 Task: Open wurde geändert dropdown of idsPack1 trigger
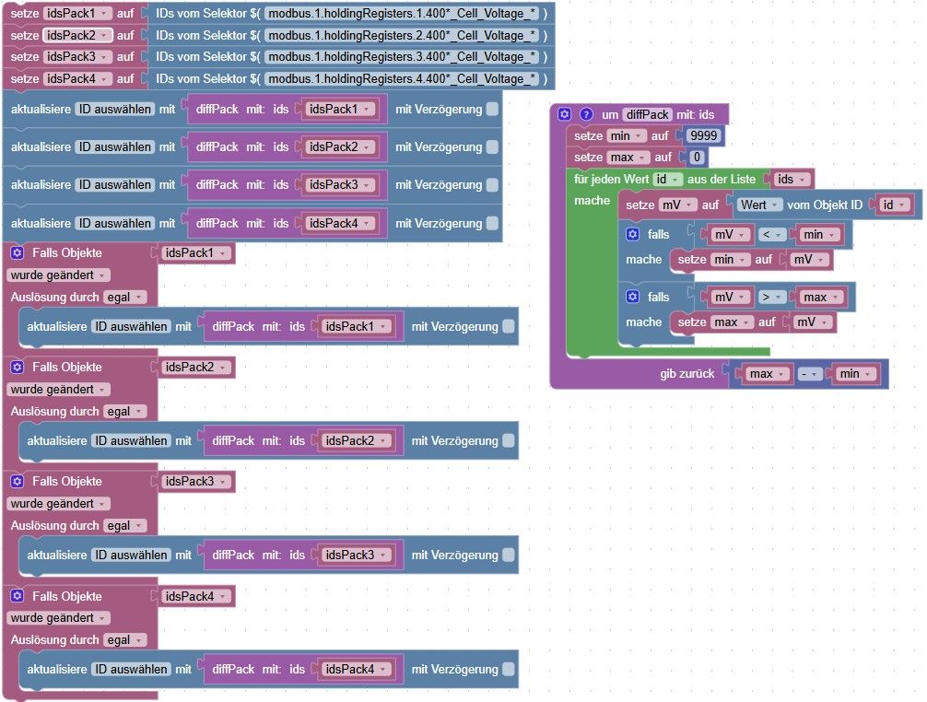(x=58, y=275)
